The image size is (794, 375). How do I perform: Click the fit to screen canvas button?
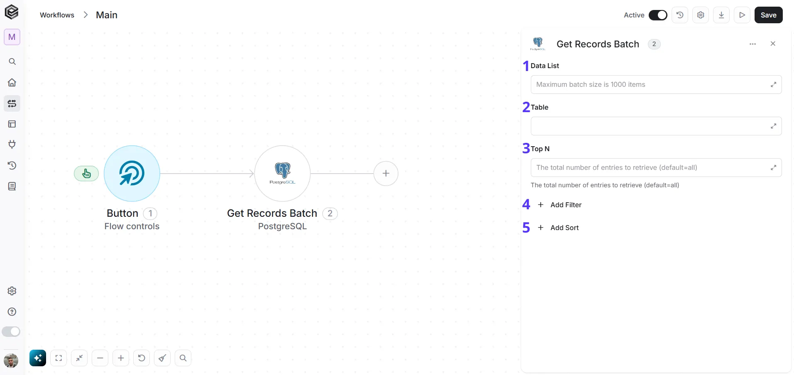[x=59, y=358]
